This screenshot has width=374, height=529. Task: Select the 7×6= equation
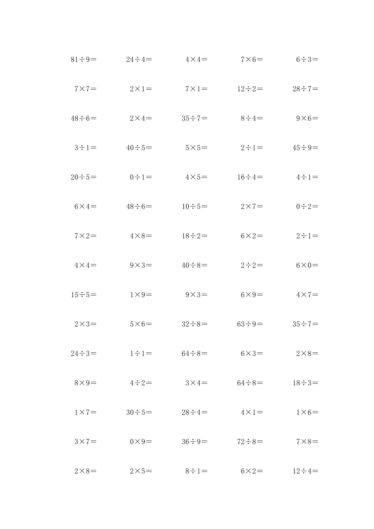252,60
